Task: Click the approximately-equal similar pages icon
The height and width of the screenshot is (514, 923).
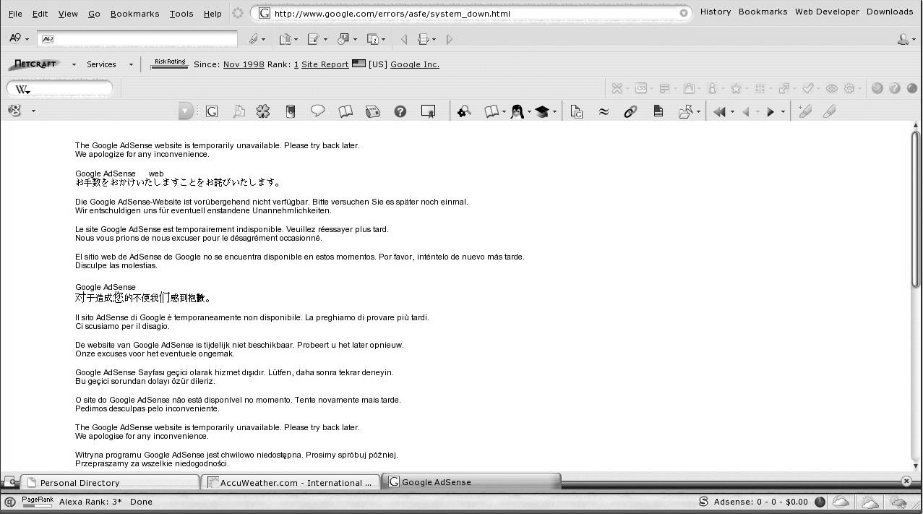Action: pyautogui.click(x=604, y=111)
